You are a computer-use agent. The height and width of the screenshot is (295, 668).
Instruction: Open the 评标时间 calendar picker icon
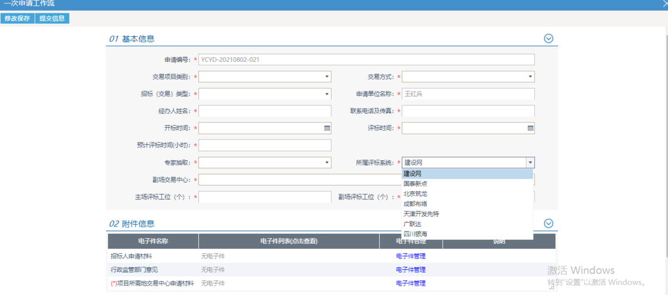(531, 129)
